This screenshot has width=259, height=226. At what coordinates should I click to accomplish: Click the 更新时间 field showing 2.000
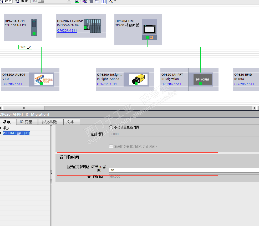click(184, 134)
